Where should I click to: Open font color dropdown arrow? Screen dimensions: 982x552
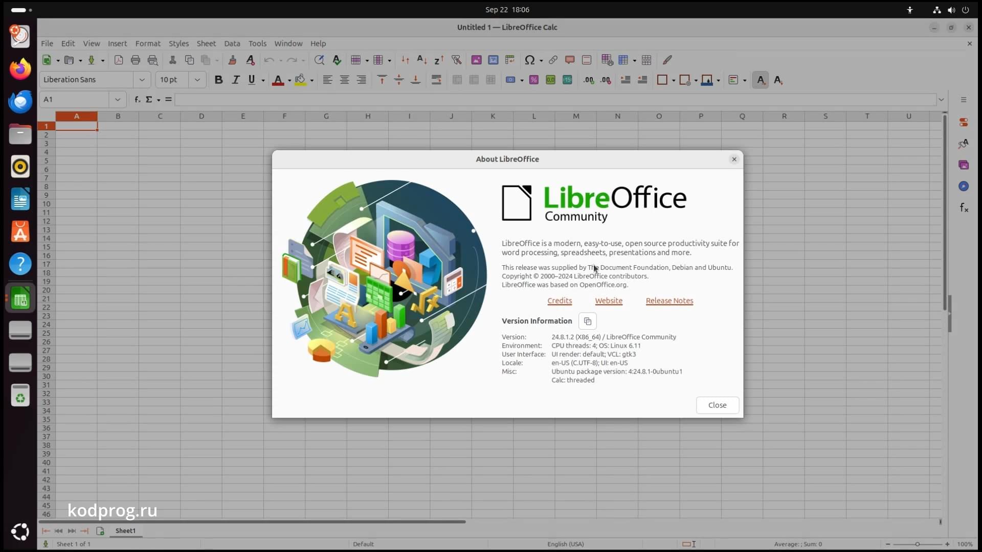(x=289, y=80)
